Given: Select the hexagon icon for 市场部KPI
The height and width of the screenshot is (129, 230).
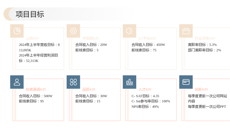Looking at the screenshot, I should tap(73, 31).
